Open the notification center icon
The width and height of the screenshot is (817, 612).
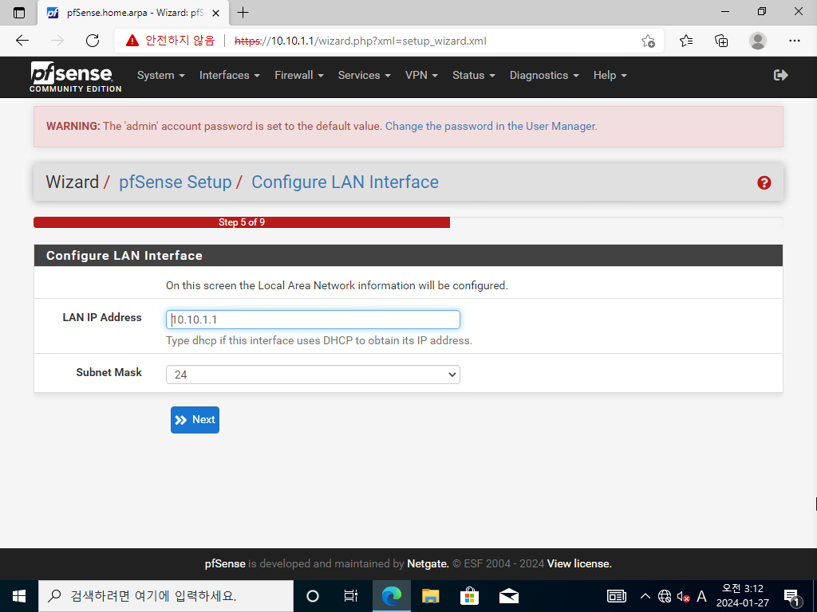pos(791,598)
